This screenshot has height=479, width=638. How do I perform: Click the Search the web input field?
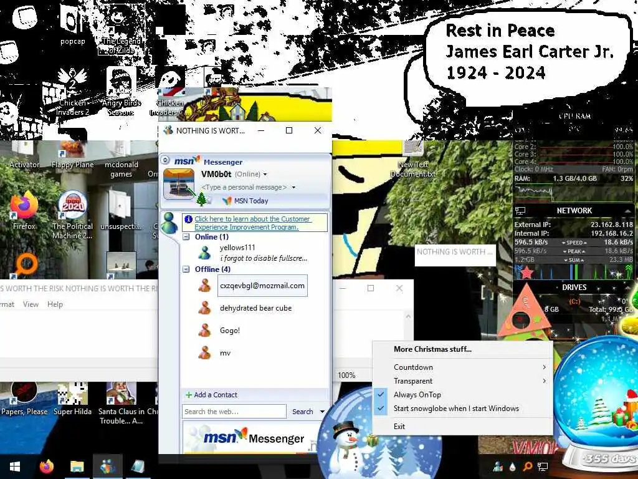pos(234,412)
